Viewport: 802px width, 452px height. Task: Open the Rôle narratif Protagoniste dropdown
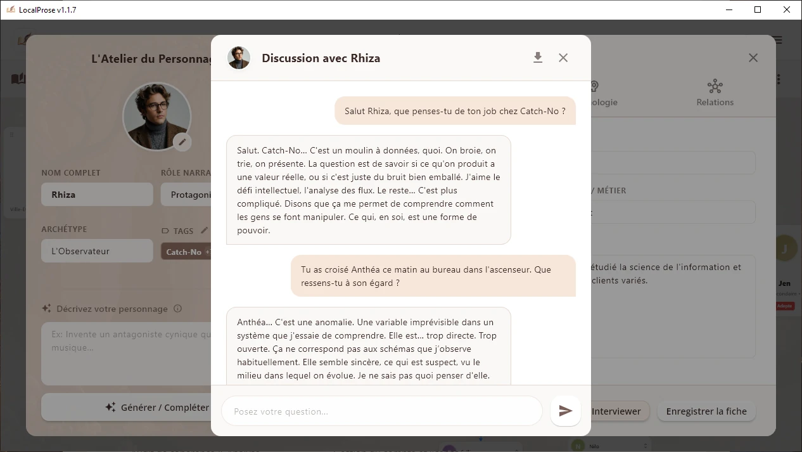coord(190,194)
